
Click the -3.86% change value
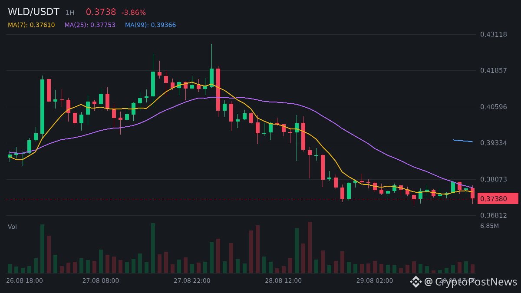click(133, 13)
